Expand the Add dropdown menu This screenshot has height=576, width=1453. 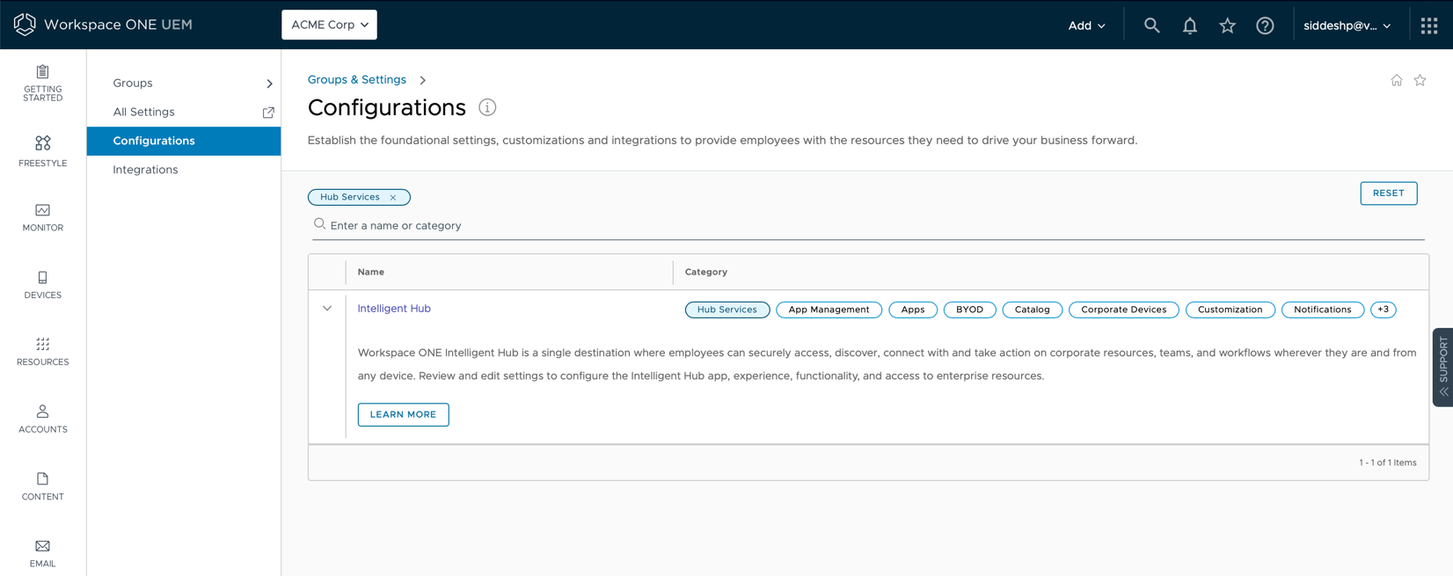(x=1086, y=26)
